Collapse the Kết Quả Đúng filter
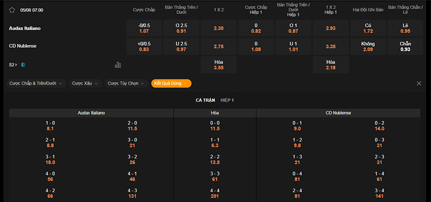The width and height of the screenshot is (431, 202). point(171,83)
